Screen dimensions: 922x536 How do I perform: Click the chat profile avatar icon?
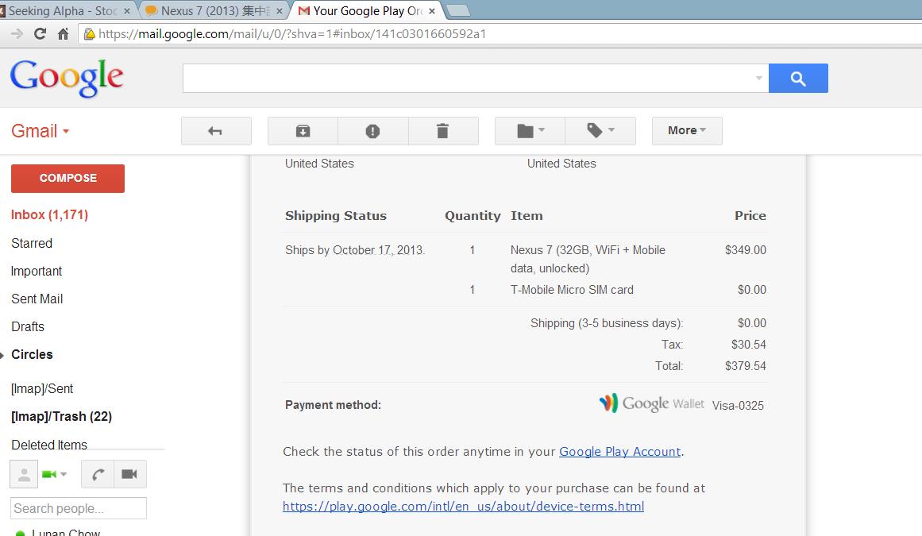[x=24, y=474]
